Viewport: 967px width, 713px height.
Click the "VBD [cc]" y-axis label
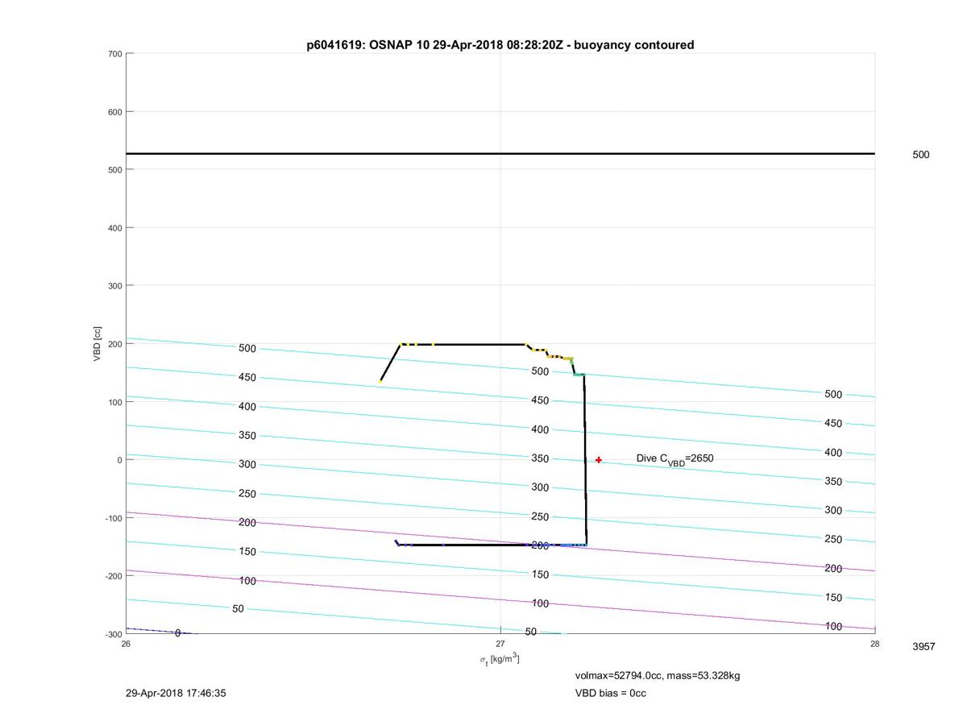click(x=98, y=344)
